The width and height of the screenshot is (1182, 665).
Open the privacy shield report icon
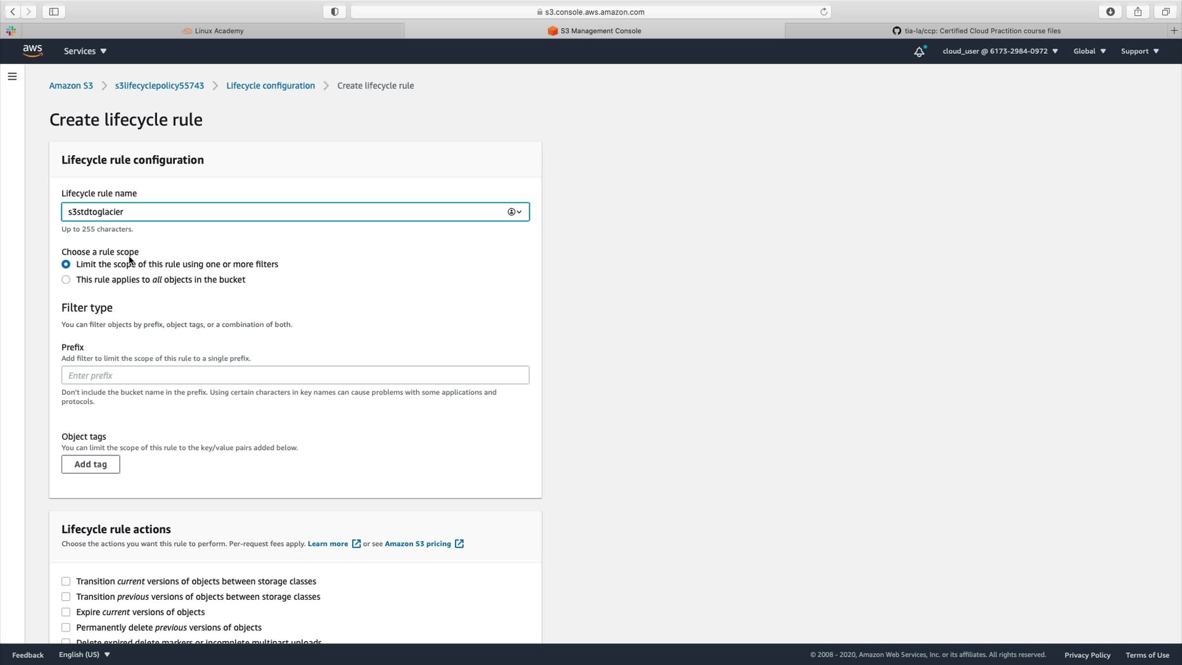pos(334,11)
